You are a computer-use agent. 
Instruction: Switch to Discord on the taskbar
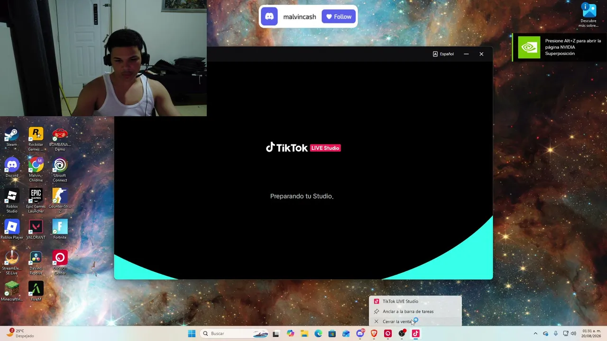[360, 333]
